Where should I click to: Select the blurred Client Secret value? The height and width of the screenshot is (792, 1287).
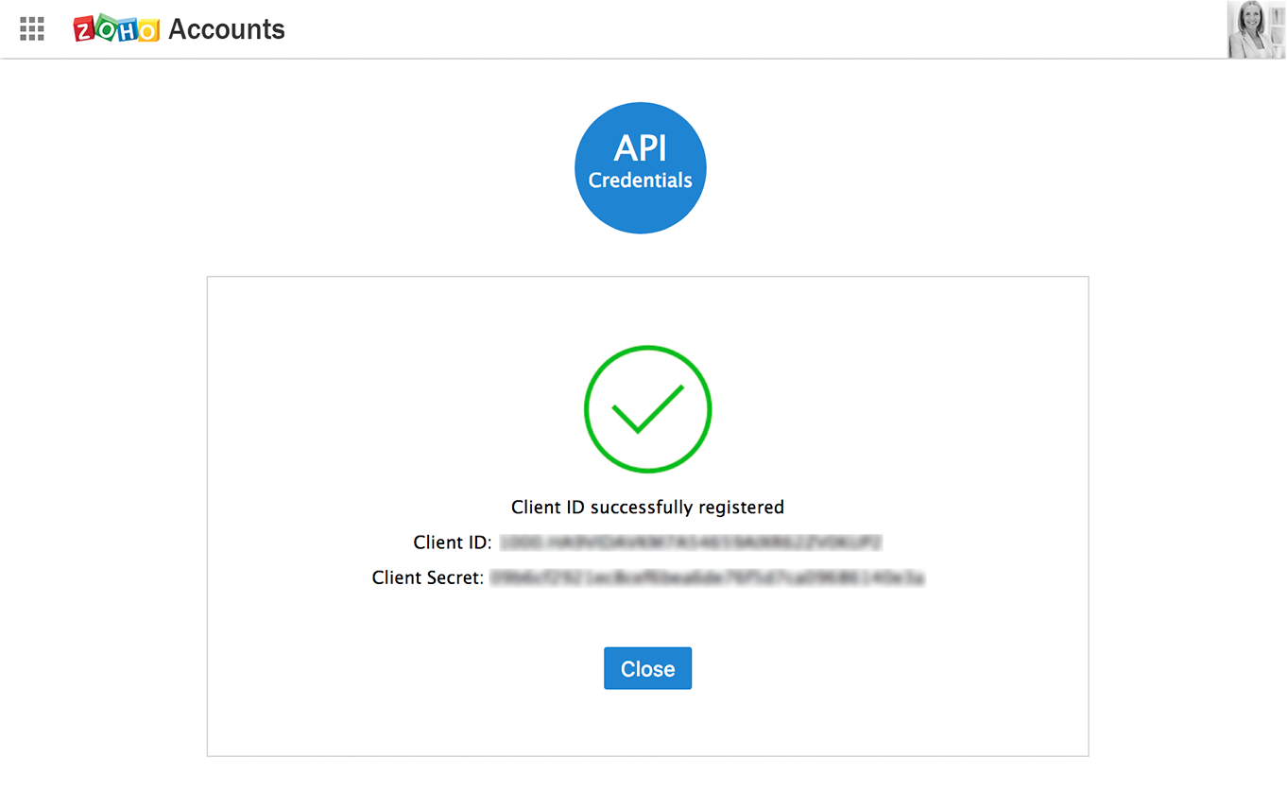(706, 577)
